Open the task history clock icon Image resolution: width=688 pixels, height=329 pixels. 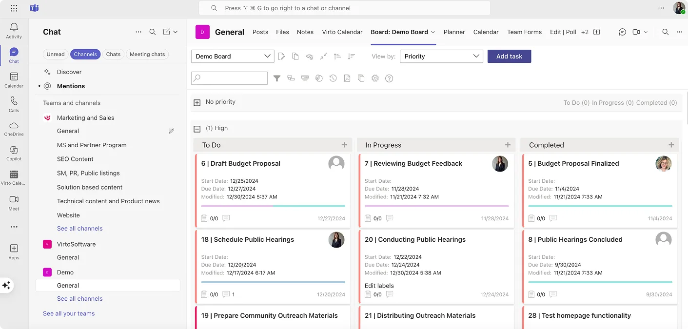coord(333,78)
